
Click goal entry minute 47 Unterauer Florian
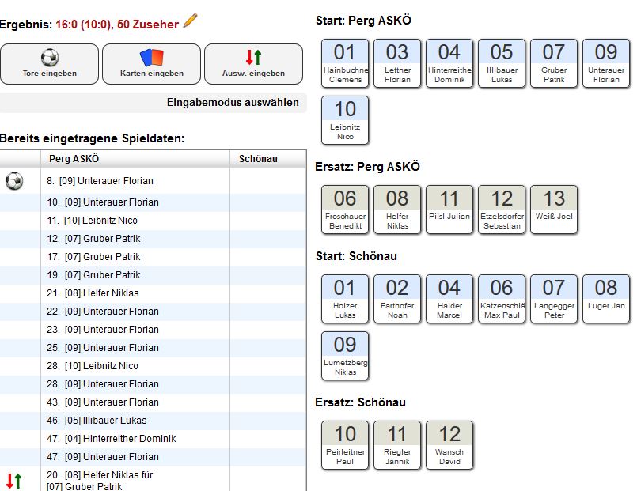[103, 457]
